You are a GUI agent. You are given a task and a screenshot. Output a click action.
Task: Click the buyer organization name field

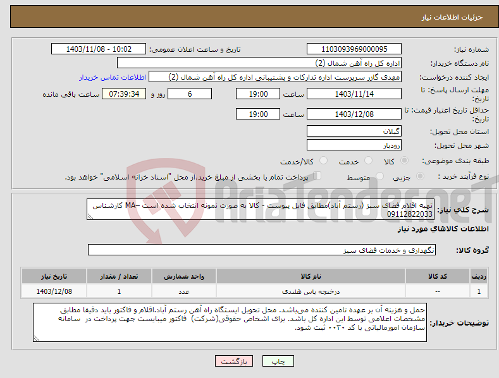[259, 63]
